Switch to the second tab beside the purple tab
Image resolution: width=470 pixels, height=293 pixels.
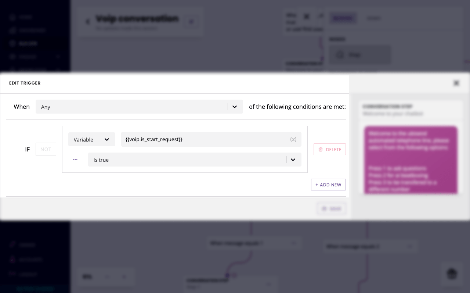point(374,18)
